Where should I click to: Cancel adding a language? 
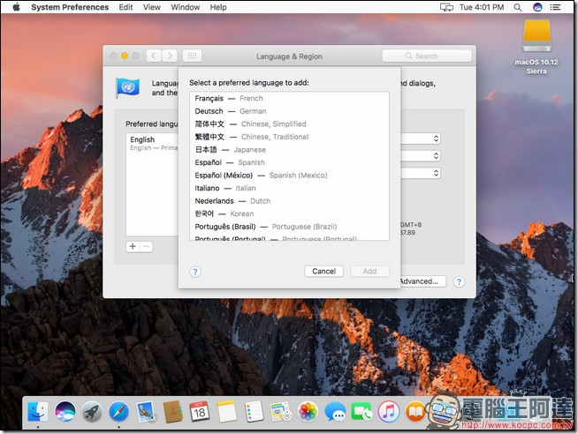click(324, 272)
